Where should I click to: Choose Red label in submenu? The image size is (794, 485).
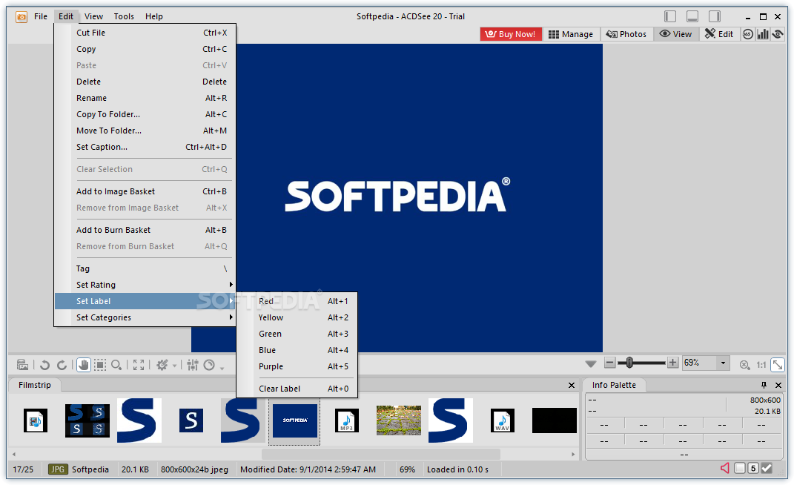click(x=298, y=301)
